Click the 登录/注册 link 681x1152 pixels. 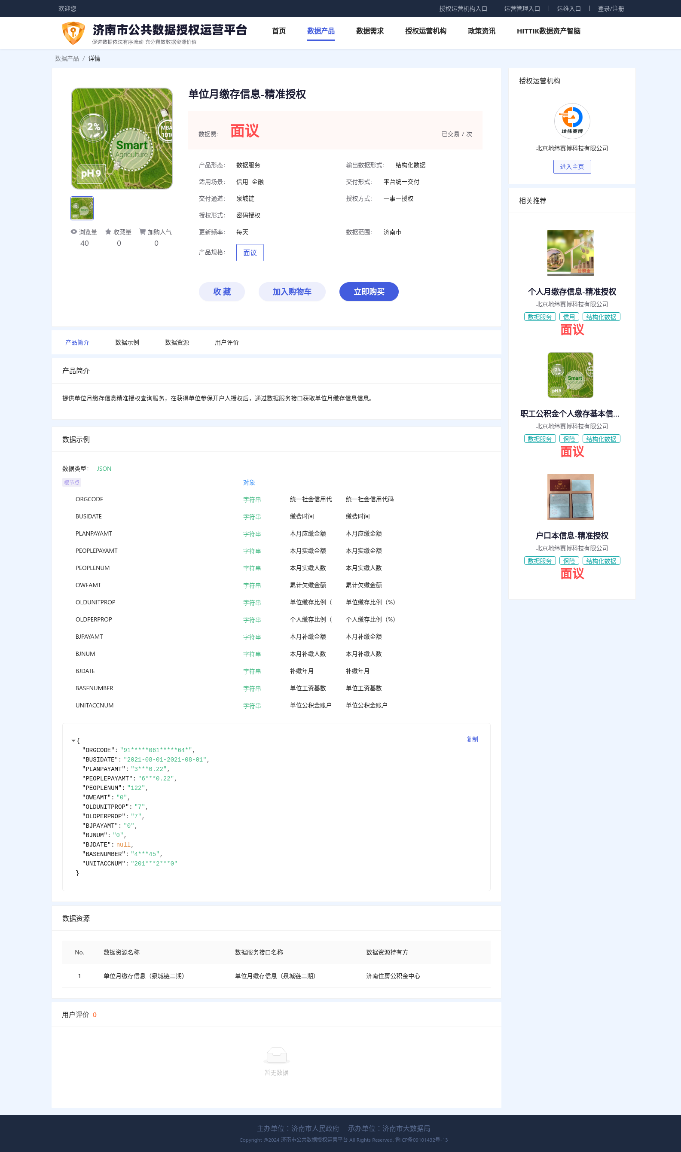tap(611, 9)
